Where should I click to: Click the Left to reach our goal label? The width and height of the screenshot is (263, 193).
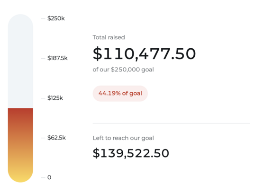(123, 138)
